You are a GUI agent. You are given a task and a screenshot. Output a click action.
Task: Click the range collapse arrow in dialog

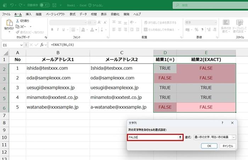180,137
